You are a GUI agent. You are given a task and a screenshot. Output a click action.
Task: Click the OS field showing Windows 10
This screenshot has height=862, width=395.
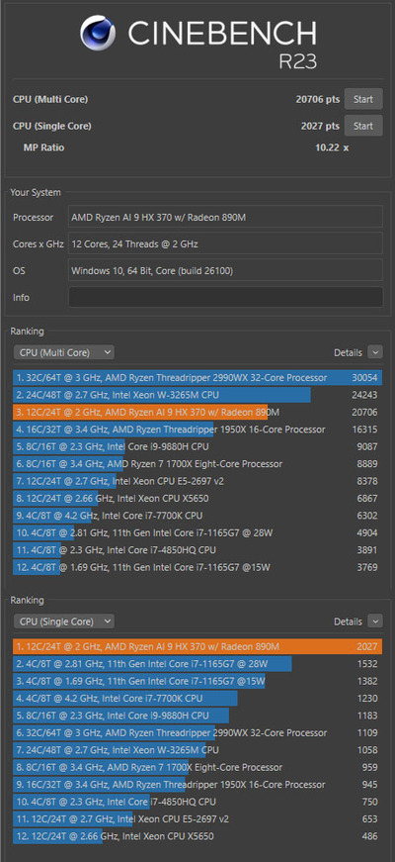pos(225,270)
